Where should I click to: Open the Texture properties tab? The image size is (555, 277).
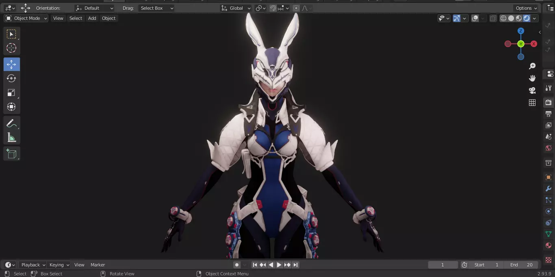[x=548, y=260]
